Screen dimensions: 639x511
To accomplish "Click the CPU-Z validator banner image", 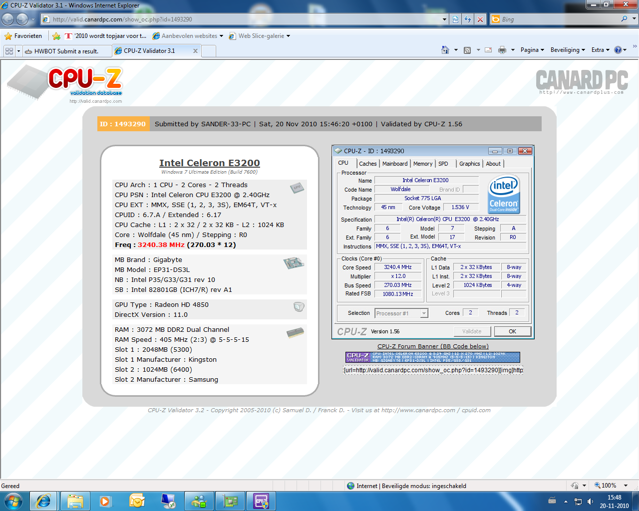I will click(433, 357).
